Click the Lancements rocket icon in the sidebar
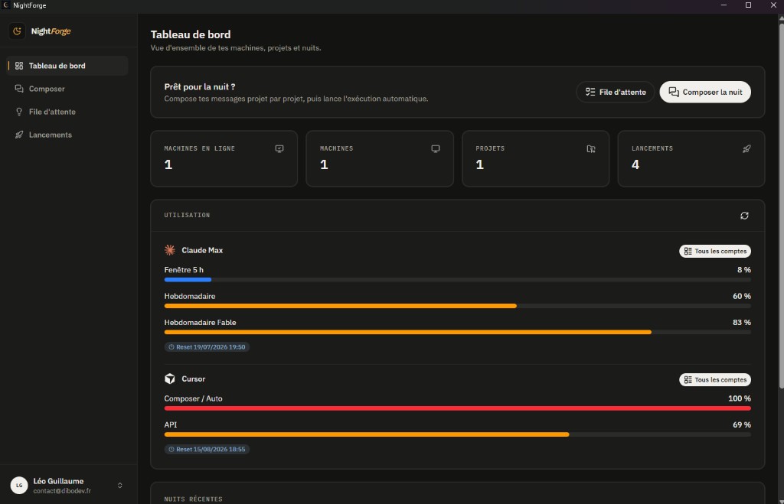The image size is (784, 504). pos(19,135)
